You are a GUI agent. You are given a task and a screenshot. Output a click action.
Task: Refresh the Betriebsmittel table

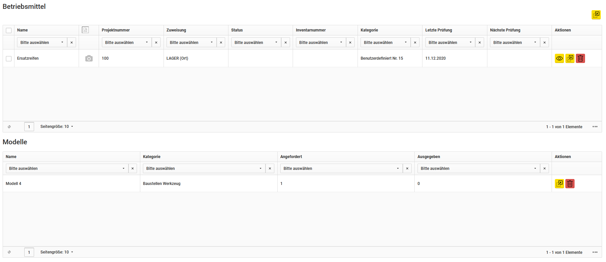coord(9,127)
